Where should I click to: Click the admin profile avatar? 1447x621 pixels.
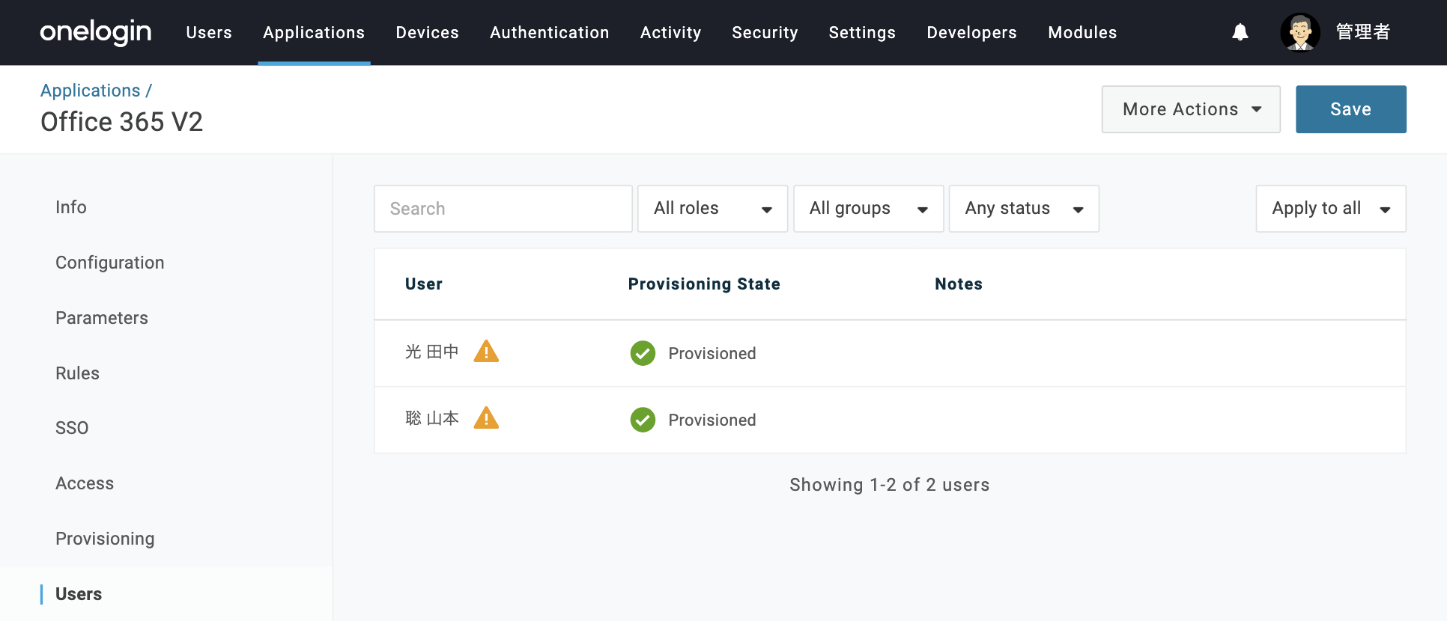point(1300,32)
